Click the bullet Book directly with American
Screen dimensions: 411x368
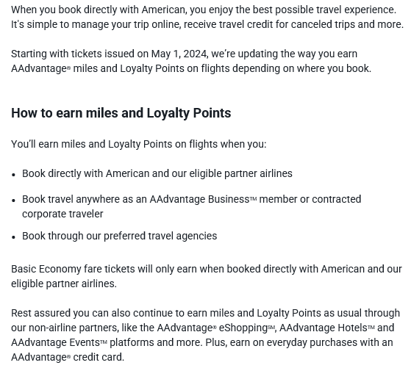(x=157, y=173)
